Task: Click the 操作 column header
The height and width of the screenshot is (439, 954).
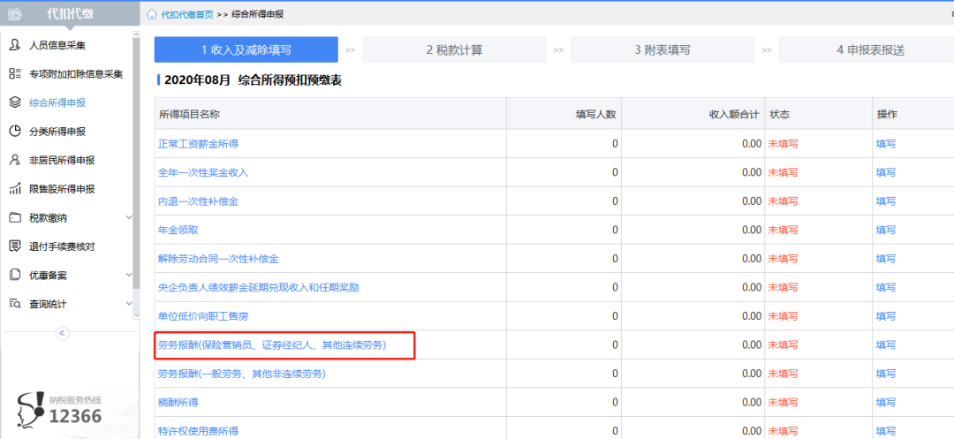Action: tap(912, 114)
